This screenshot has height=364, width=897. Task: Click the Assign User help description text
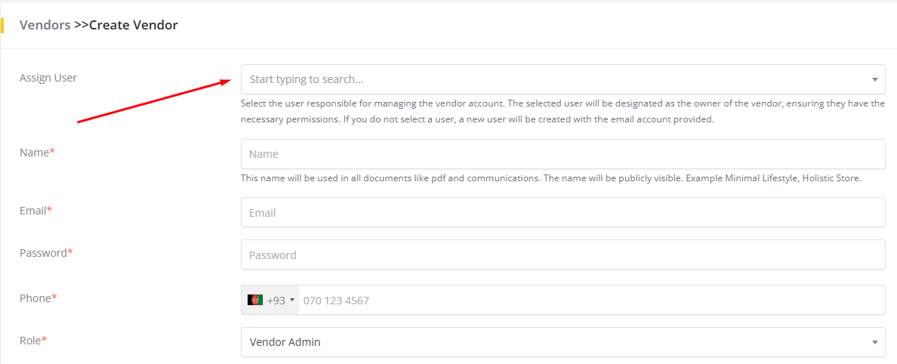coord(563,112)
